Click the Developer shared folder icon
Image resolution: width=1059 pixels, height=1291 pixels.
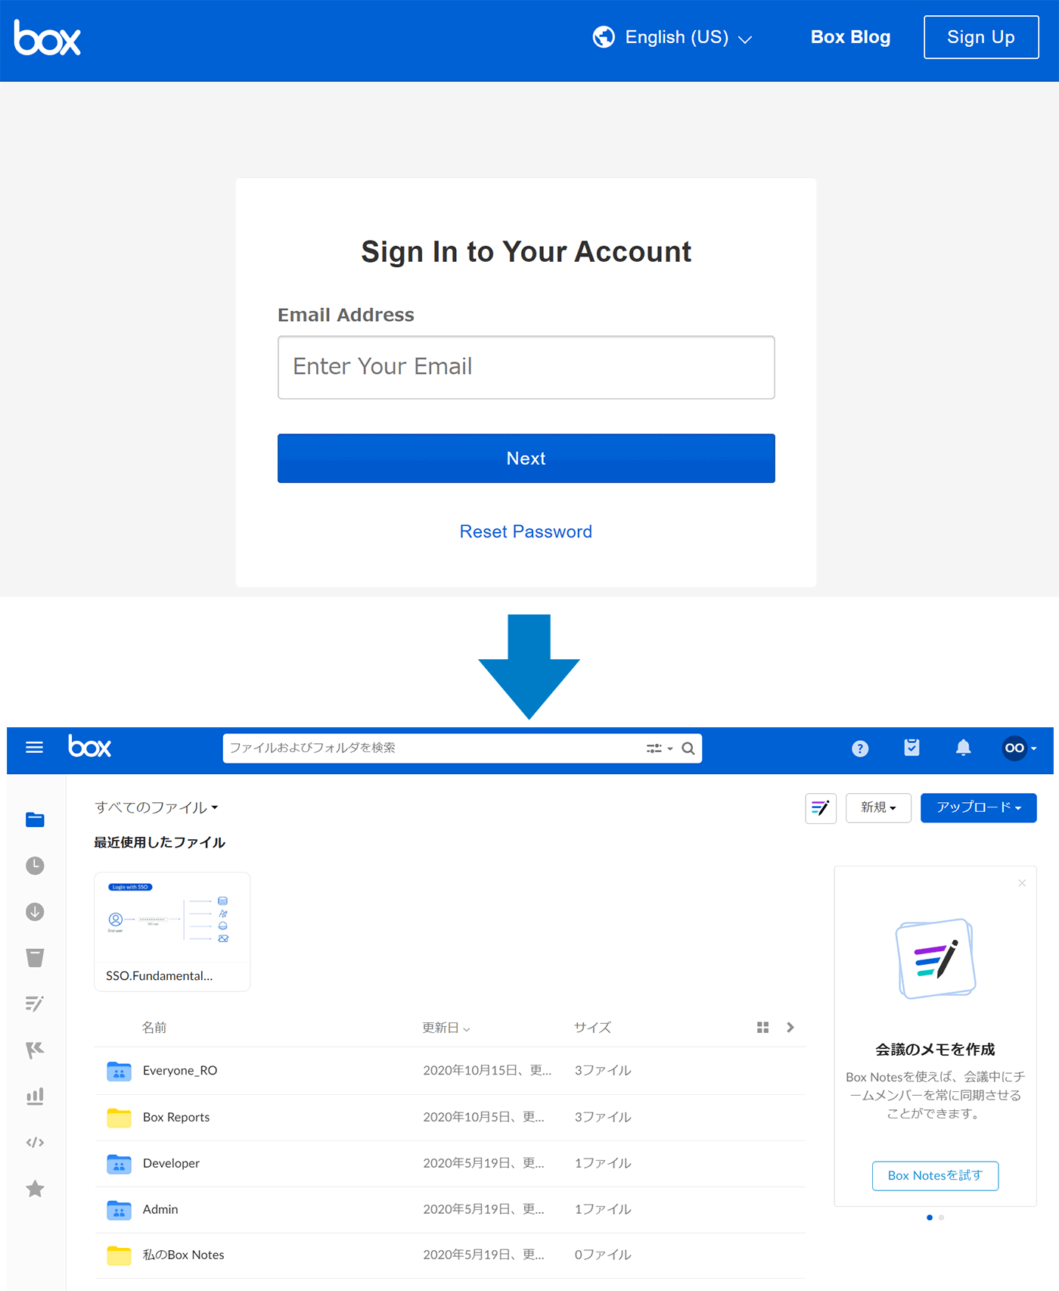[119, 1163]
